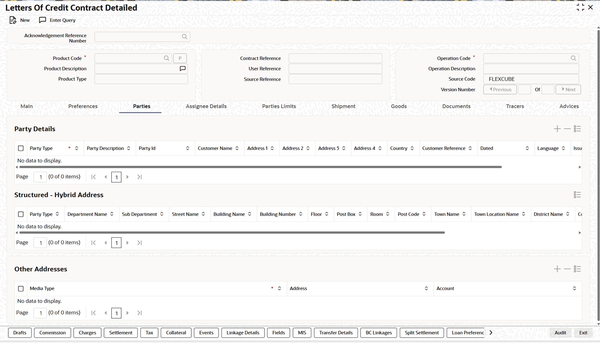Click the User Reference input field
The height and width of the screenshot is (344, 600).
pos(335,69)
